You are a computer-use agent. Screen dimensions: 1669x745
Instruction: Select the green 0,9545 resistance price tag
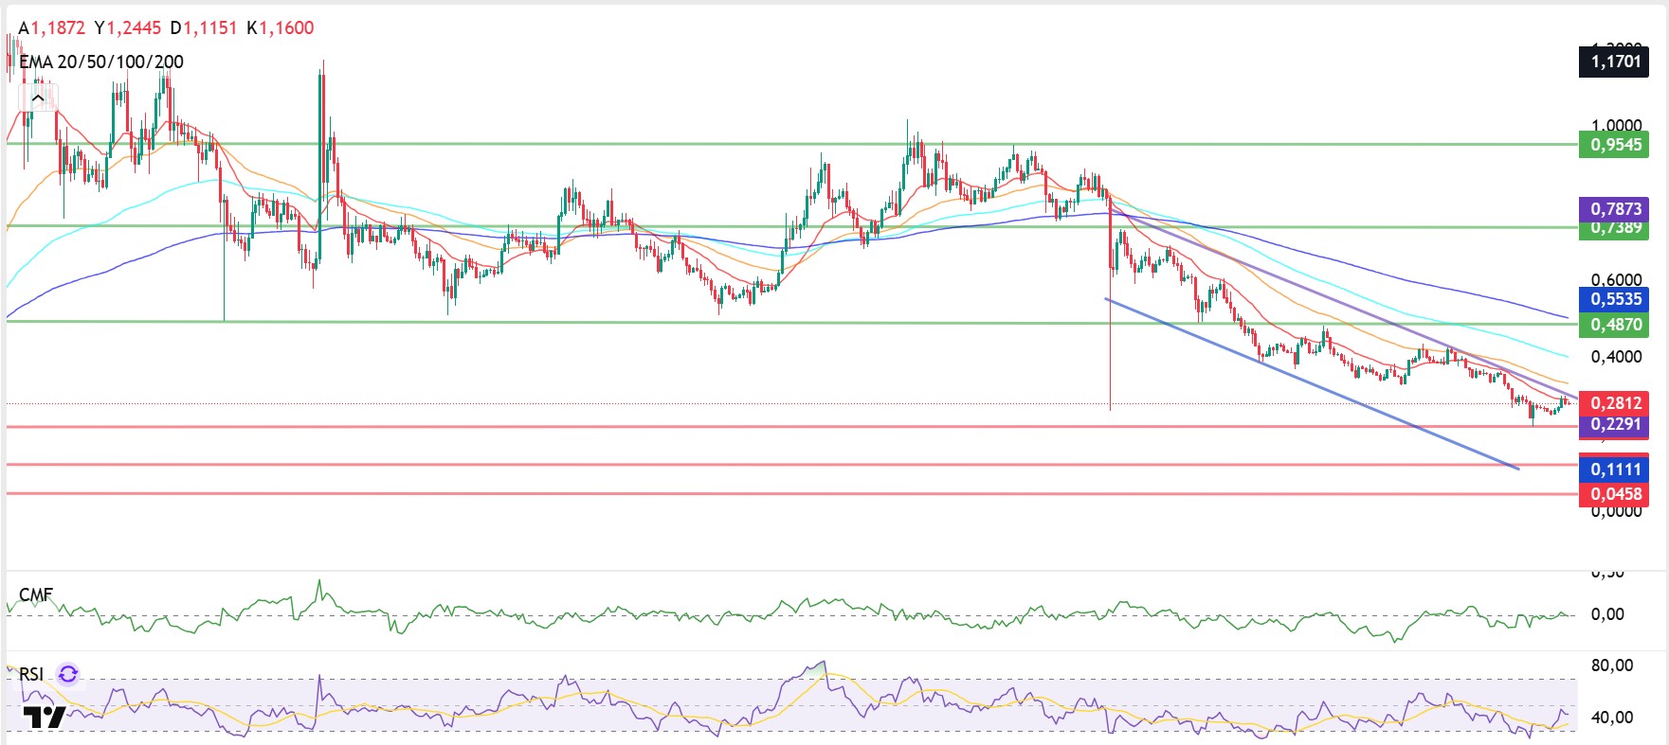click(1615, 145)
